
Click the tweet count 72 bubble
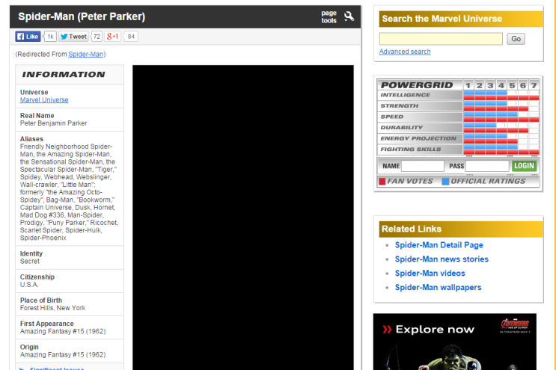coord(97,37)
